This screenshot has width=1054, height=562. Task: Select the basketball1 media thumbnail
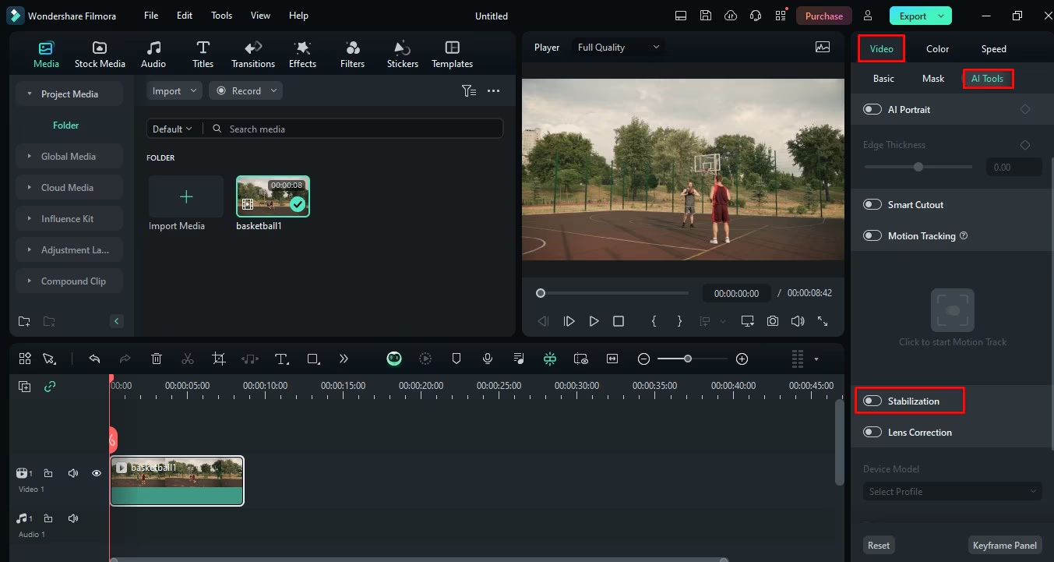click(273, 196)
